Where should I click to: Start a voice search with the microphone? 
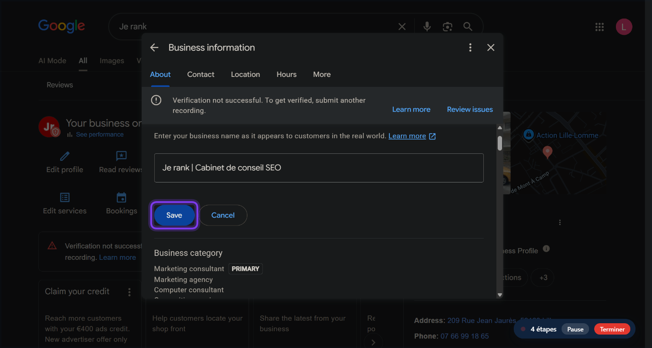point(427,27)
